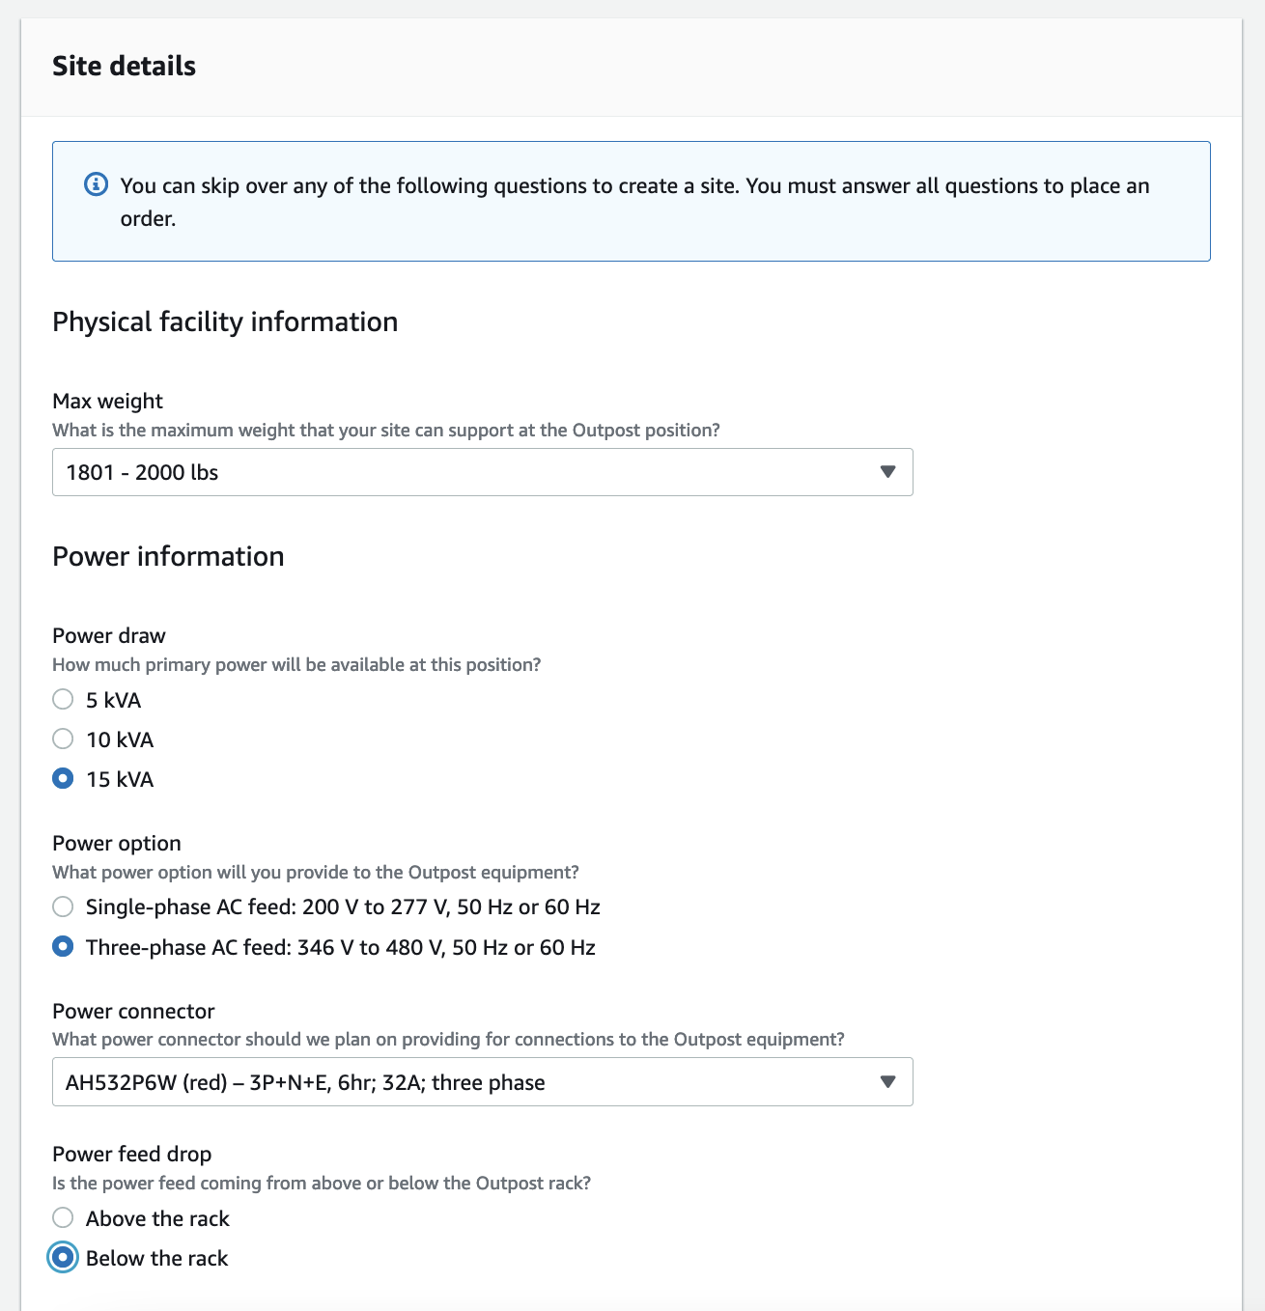The width and height of the screenshot is (1265, 1311).
Task: Pick the 15 kVA power draw radio
Action: pyautogui.click(x=64, y=778)
